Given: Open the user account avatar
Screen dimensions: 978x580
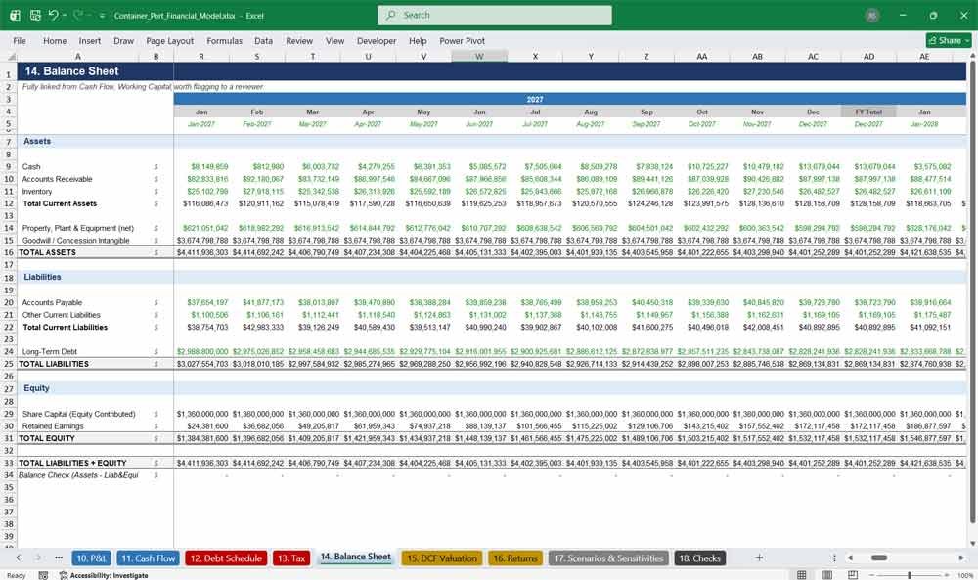Looking at the screenshot, I should point(872,16).
